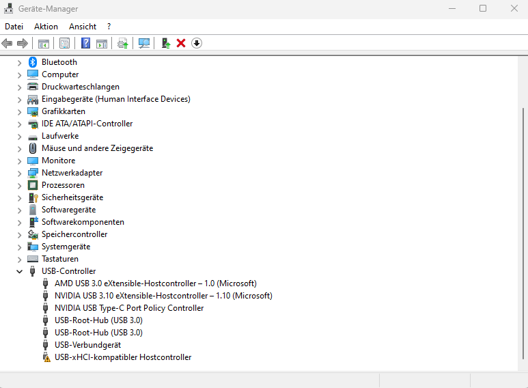Open the ? help menu
The width and height of the screenshot is (528, 388).
pos(109,27)
